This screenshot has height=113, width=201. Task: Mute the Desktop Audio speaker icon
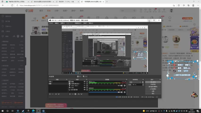[122, 92]
